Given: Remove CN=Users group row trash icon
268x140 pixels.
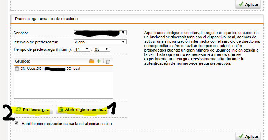Looking at the screenshot, I should (x=17, y=69).
